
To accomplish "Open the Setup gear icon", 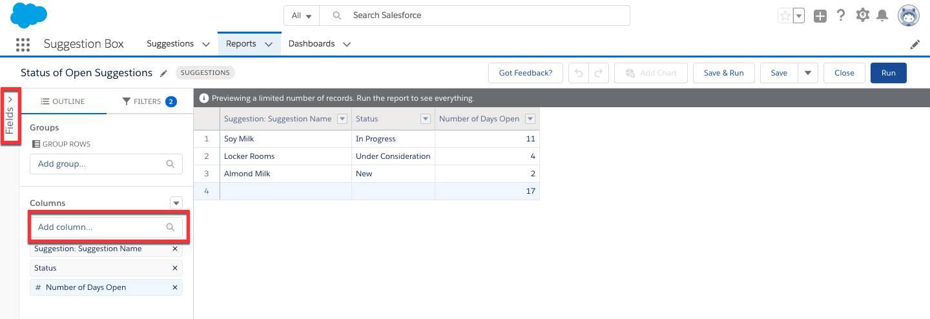I will pos(862,15).
